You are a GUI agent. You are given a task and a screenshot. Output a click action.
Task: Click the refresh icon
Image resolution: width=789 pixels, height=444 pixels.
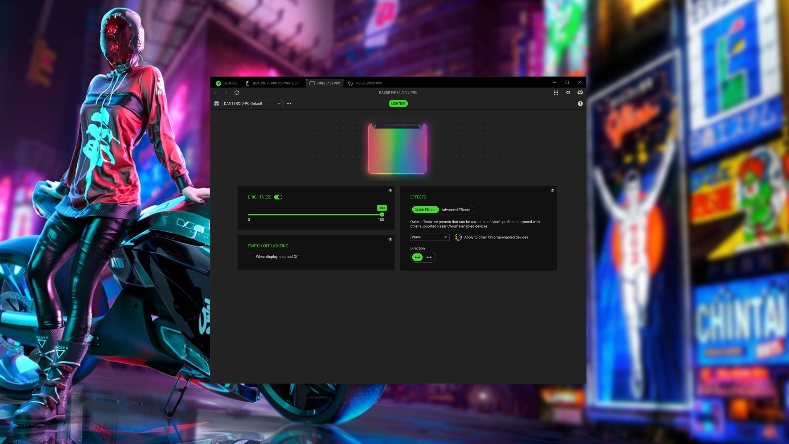pos(237,92)
